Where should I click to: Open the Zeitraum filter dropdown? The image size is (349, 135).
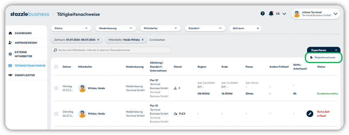(x=245, y=28)
